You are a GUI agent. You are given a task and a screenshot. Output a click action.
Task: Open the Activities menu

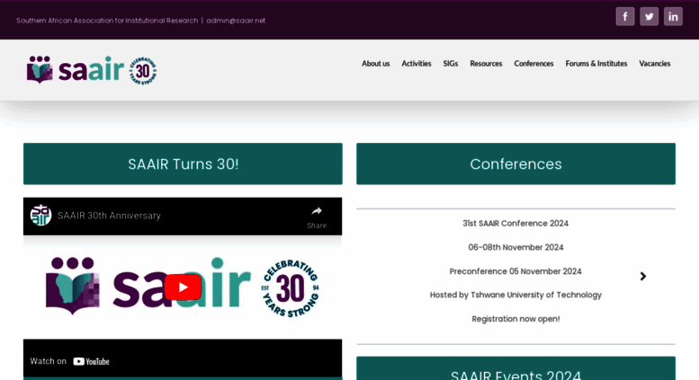coord(417,64)
